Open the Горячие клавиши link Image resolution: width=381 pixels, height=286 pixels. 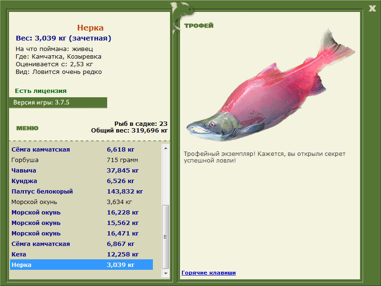tap(209, 273)
